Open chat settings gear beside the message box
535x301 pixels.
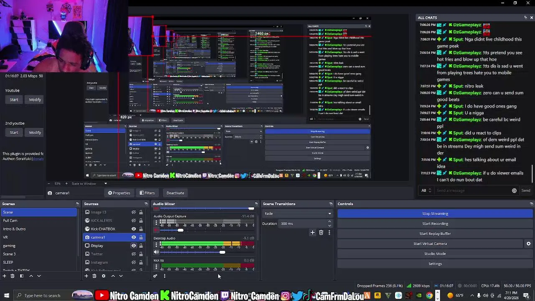[514, 191]
